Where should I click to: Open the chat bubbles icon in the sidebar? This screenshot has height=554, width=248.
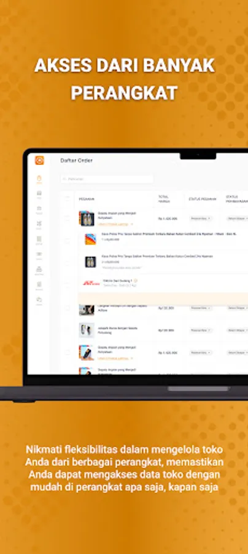click(39, 300)
